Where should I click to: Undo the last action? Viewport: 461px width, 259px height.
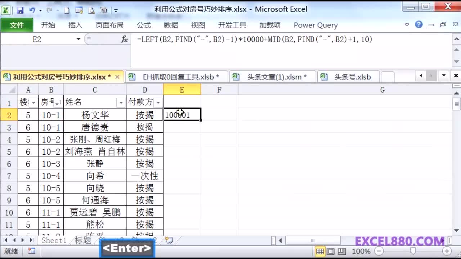click(x=32, y=10)
